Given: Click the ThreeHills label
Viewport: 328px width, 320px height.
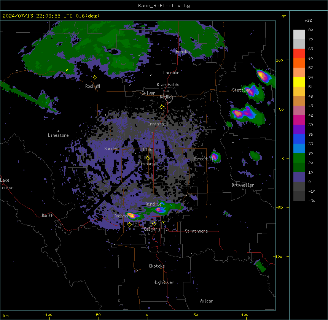Looking at the screenshot, I should click(x=204, y=159).
